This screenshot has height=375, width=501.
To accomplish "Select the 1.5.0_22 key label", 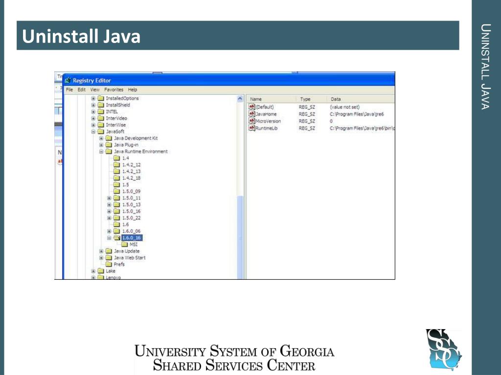I will tap(131, 218).
